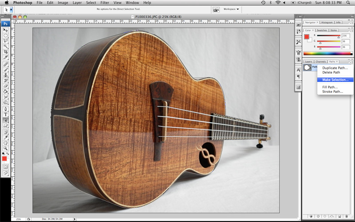355x222 pixels.
Task: Switch to the Swatches tab
Action: pyautogui.click(x=321, y=30)
